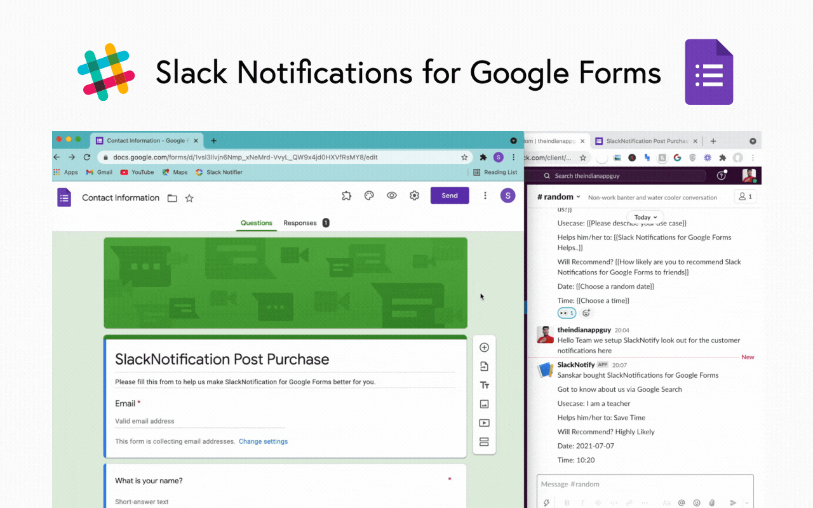Open Slack shortcuts lightning icon
The height and width of the screenshot is (508, 813).
click(x=547, y=503)
